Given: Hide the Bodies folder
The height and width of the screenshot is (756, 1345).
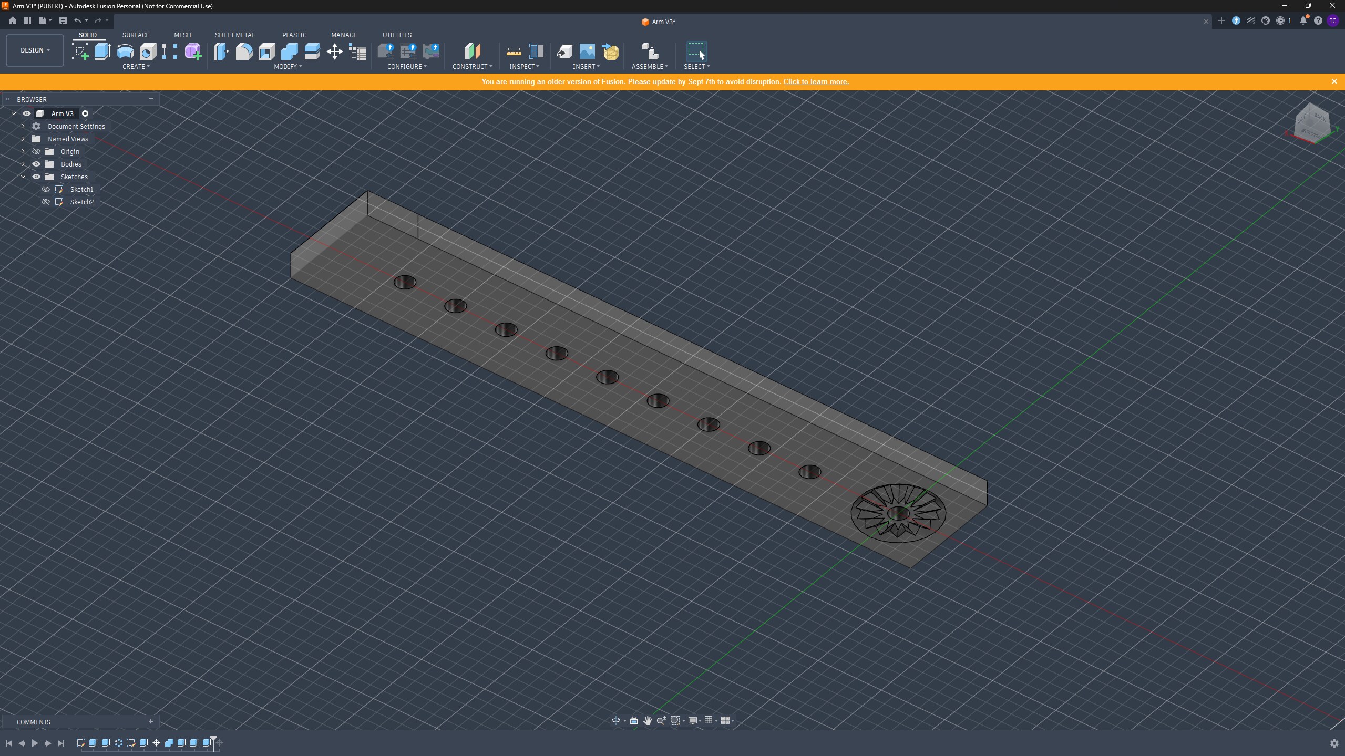Looking at the screenshot, I should click(x=36, y=164).
